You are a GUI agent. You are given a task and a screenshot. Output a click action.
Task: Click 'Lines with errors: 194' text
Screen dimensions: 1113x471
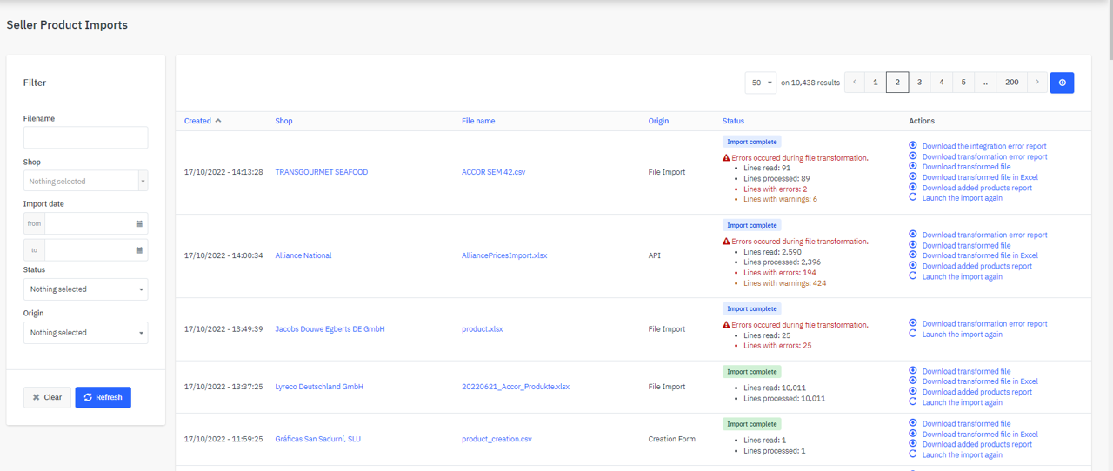[780, 273]
